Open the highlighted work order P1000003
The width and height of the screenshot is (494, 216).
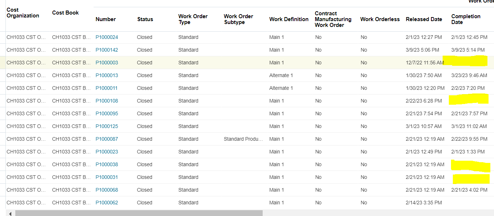point(107,63)
